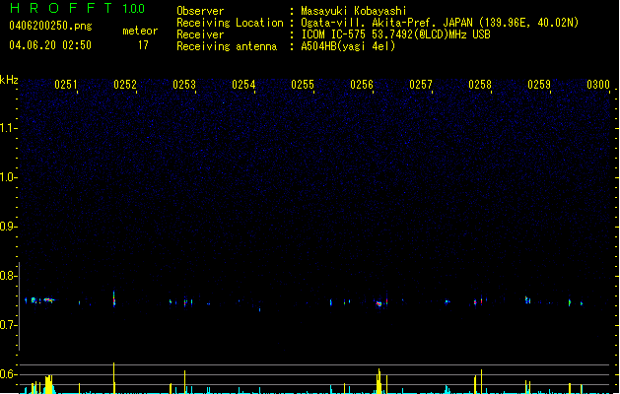This screenshot has width=620, height=394.
Task: Click the 0259 time marker
Action: (x=539, y=85)
